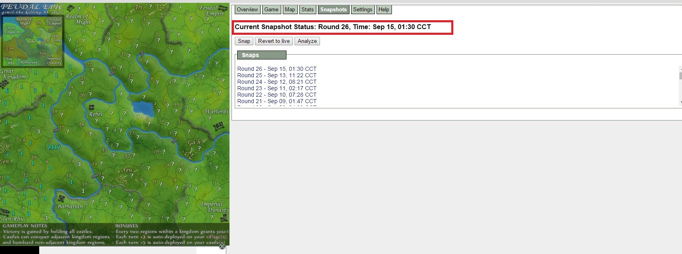Open the Overview tab
This screenshot has width=682, height=254.
click(x=247, y=10)
